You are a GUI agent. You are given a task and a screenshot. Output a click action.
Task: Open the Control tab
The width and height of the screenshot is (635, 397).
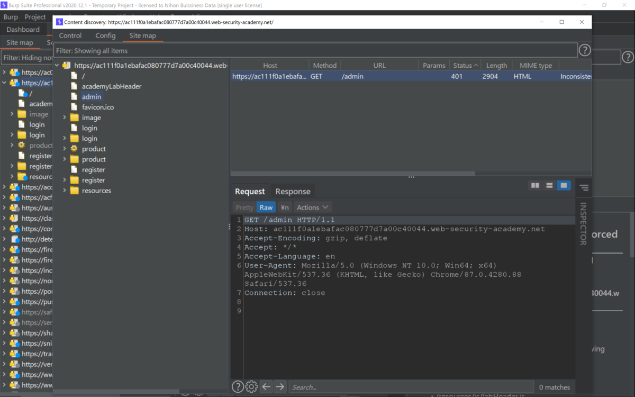(x=70, y=35)
